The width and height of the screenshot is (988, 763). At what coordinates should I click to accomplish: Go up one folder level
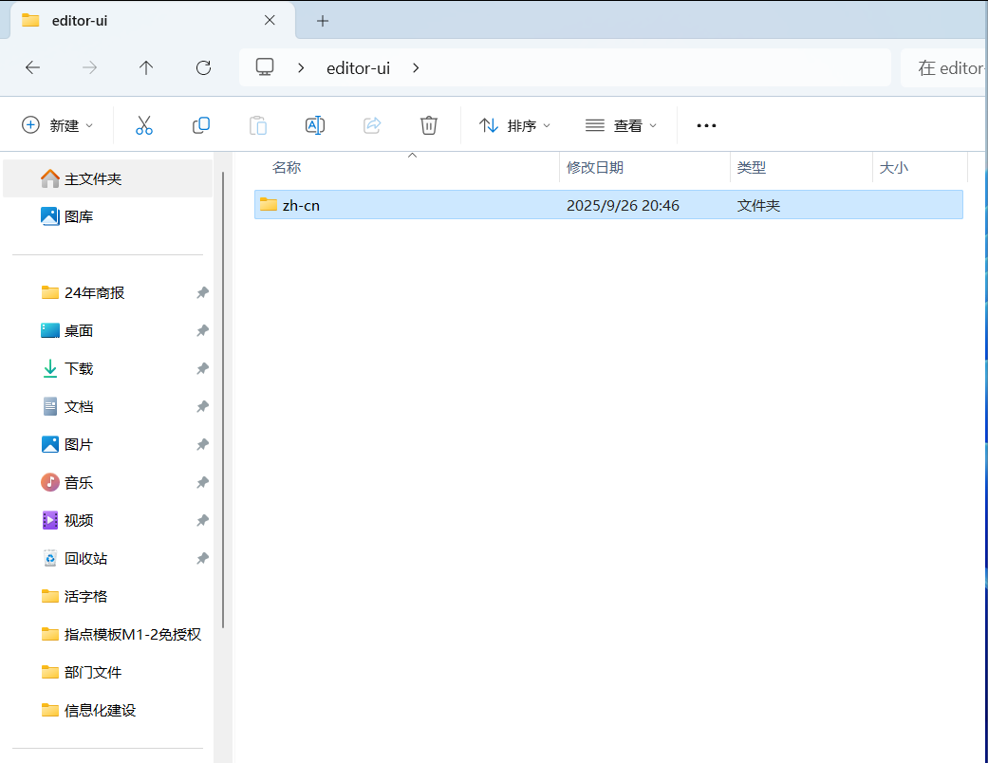pyautogui.click(x=146, y=67)
